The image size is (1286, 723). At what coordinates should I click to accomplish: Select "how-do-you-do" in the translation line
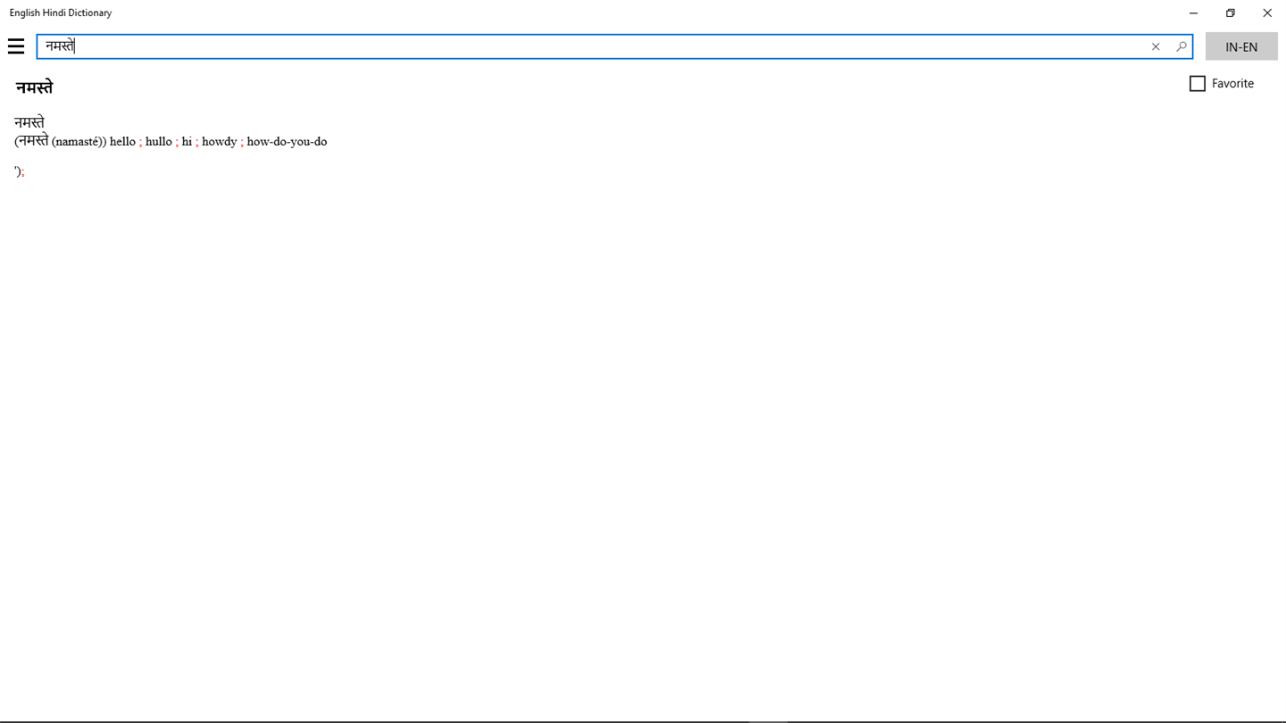pos(287,141)
